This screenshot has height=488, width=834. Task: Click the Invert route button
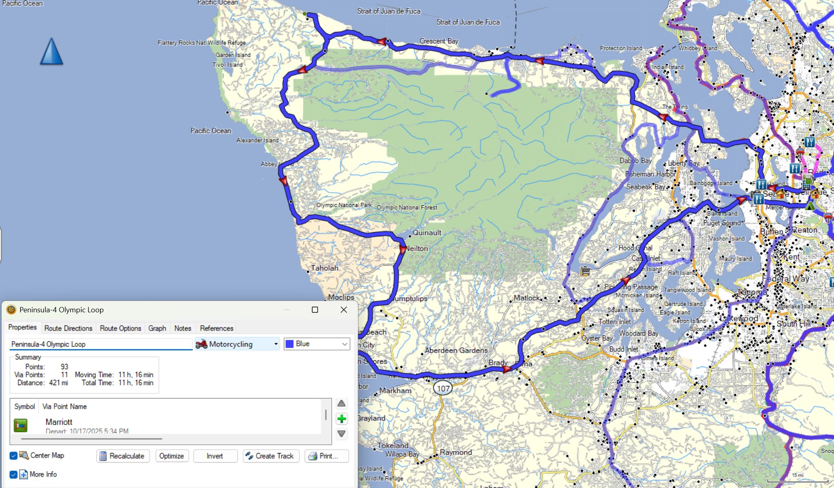(x=215, y=456)
